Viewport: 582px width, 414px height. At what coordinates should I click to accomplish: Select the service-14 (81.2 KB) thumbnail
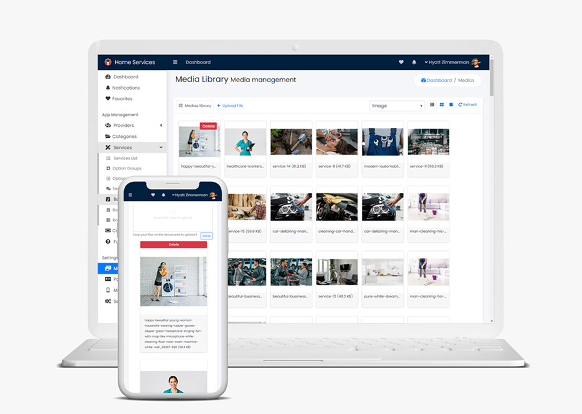click(x=291, y=142)
